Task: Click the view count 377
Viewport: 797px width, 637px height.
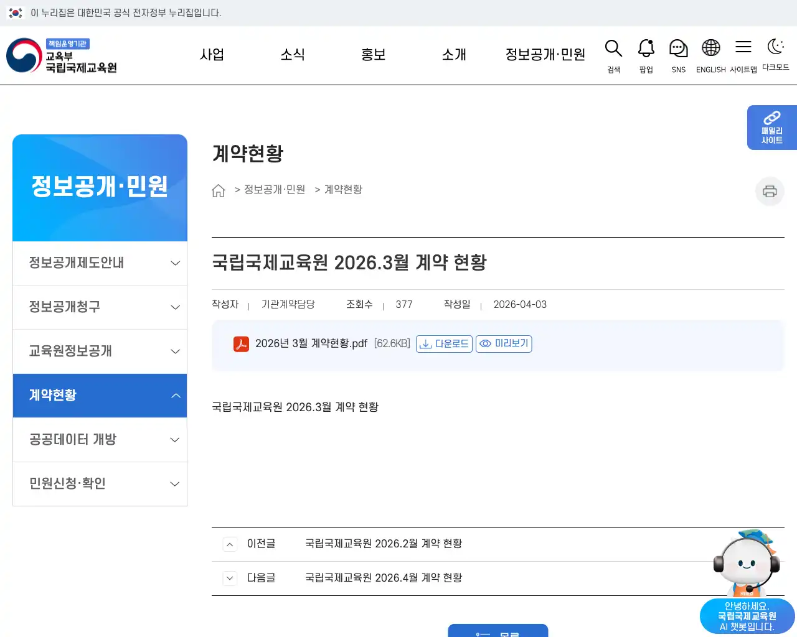Action: point(404,304)
